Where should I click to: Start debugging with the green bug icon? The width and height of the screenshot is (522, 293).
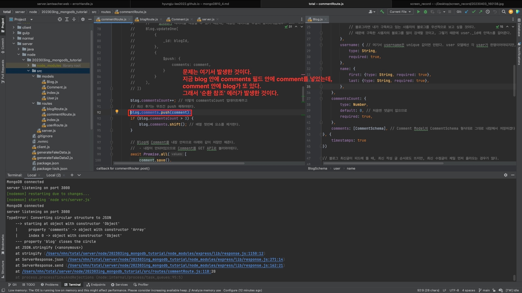coord(425,12)
